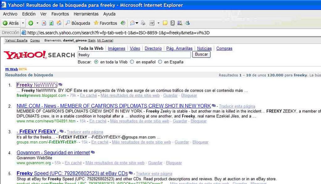Click 'Traducir esta página' beside NME.COM result
321x184 pixels.
[237, 106]
